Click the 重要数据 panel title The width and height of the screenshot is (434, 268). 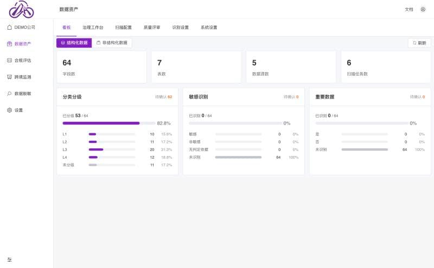[x=324, y=97]
